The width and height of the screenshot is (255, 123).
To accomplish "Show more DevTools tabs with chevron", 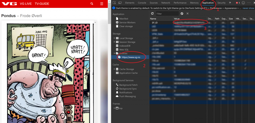I will click(x=230, y=3).
